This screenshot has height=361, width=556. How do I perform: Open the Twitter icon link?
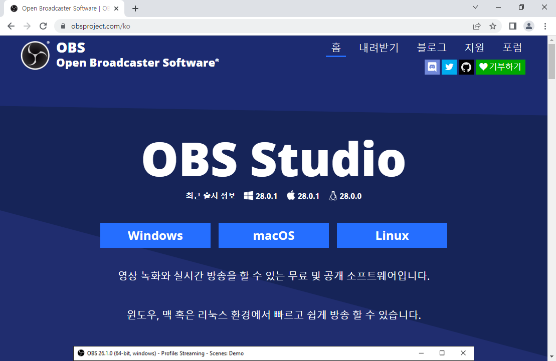pos(449,67)
